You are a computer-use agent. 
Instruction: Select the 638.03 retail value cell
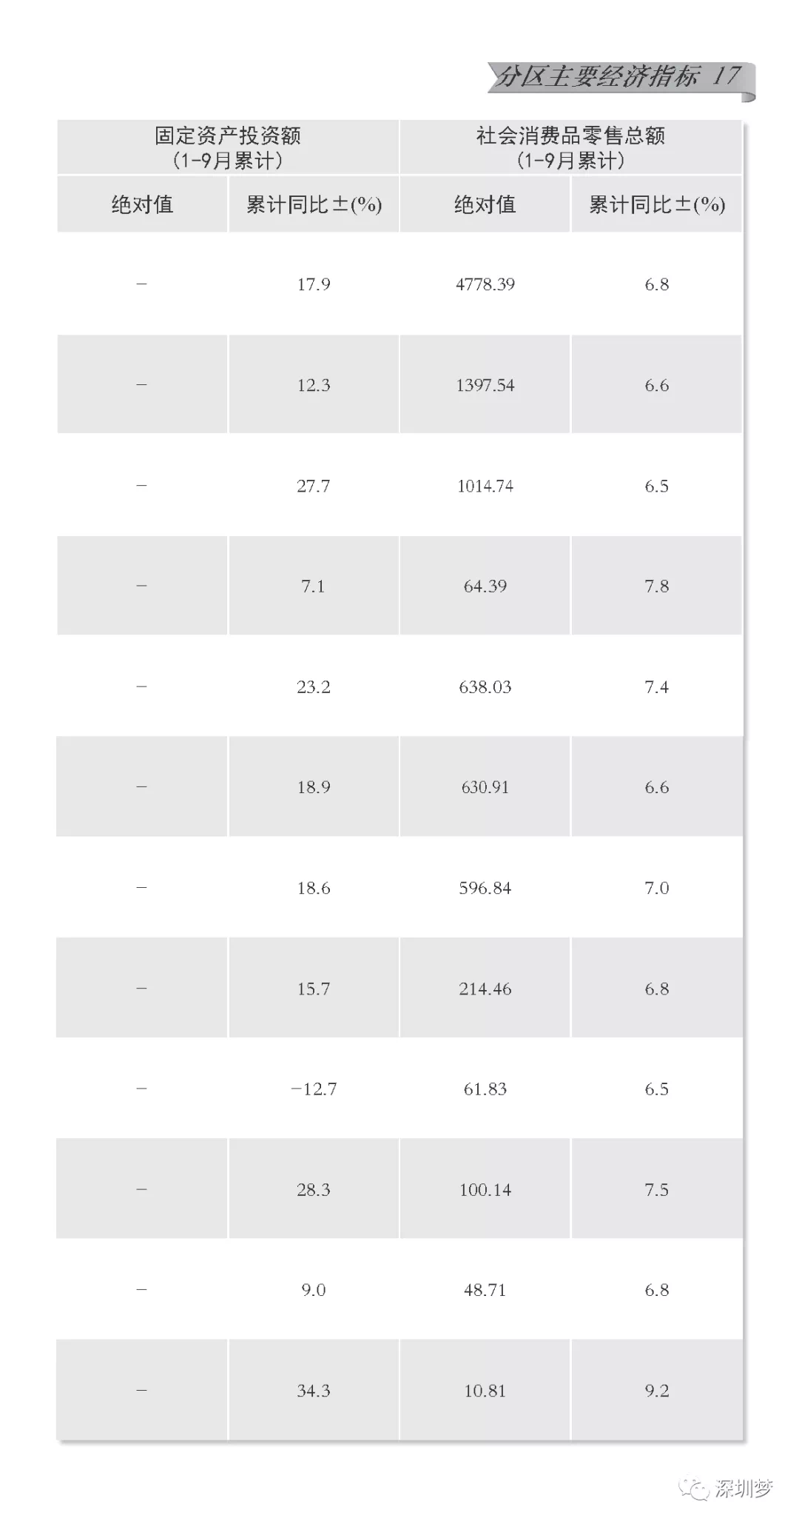(485, 687)
